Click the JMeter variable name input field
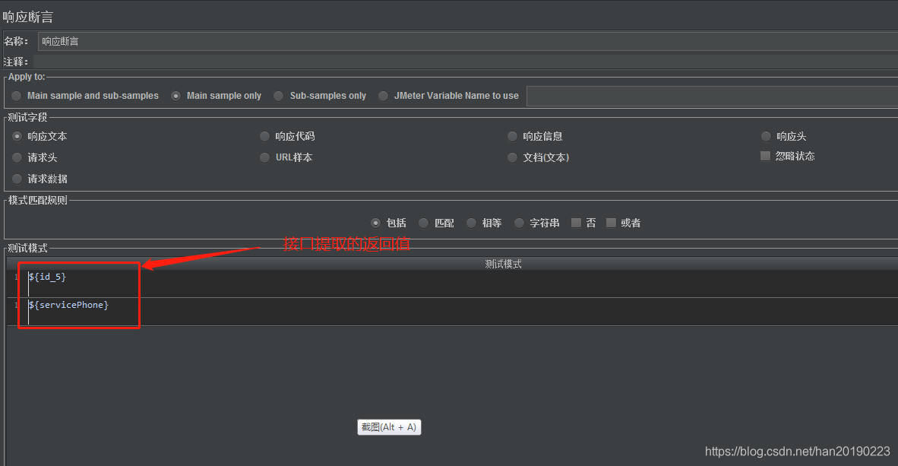 click(712, 96)
